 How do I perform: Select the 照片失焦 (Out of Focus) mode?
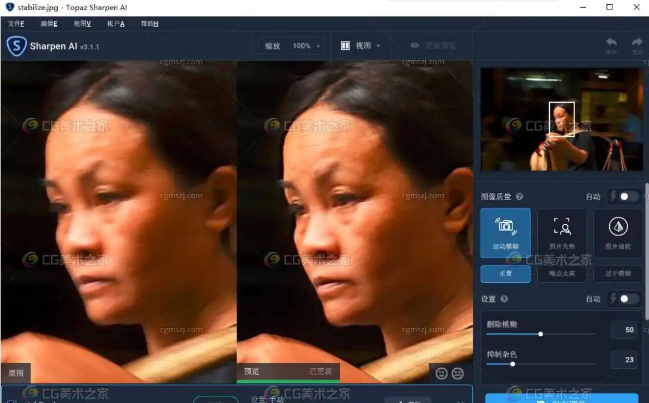(x=562, y=233)
